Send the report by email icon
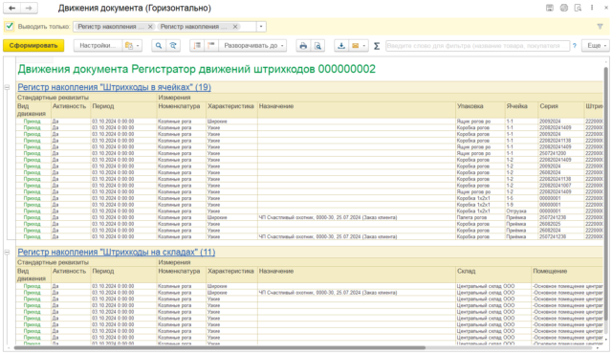This screenshot has height=355, width=612. pyautogui.click(x=355, y=46)
